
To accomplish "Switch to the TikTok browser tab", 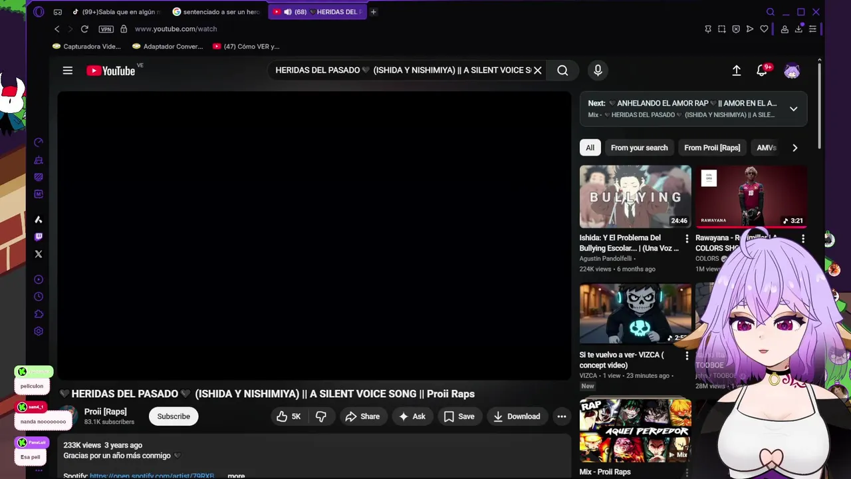I will 116,12.
